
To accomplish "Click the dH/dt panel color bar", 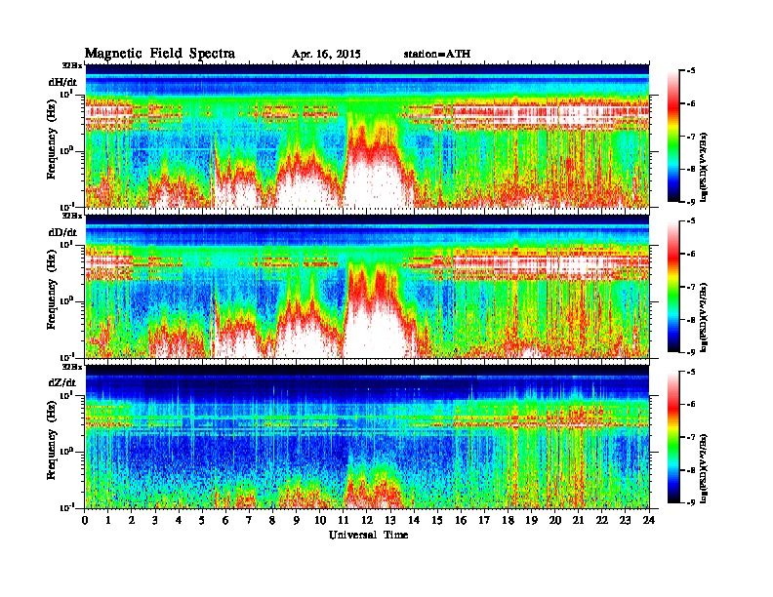I will coord(672,137).
